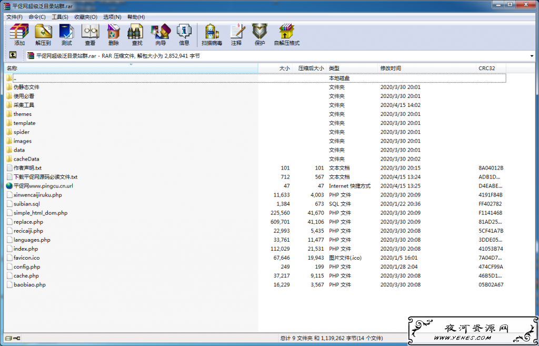The image size is (539, 346).
Task: Sort files by 修改时间 column header
Action: pyautogui.click(x=427, y=68)
